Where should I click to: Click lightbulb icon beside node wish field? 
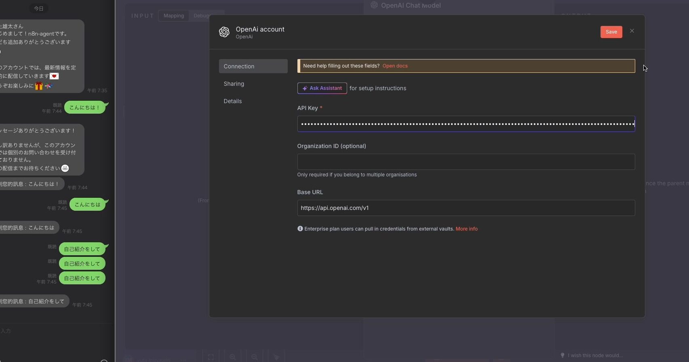[562, 355]
